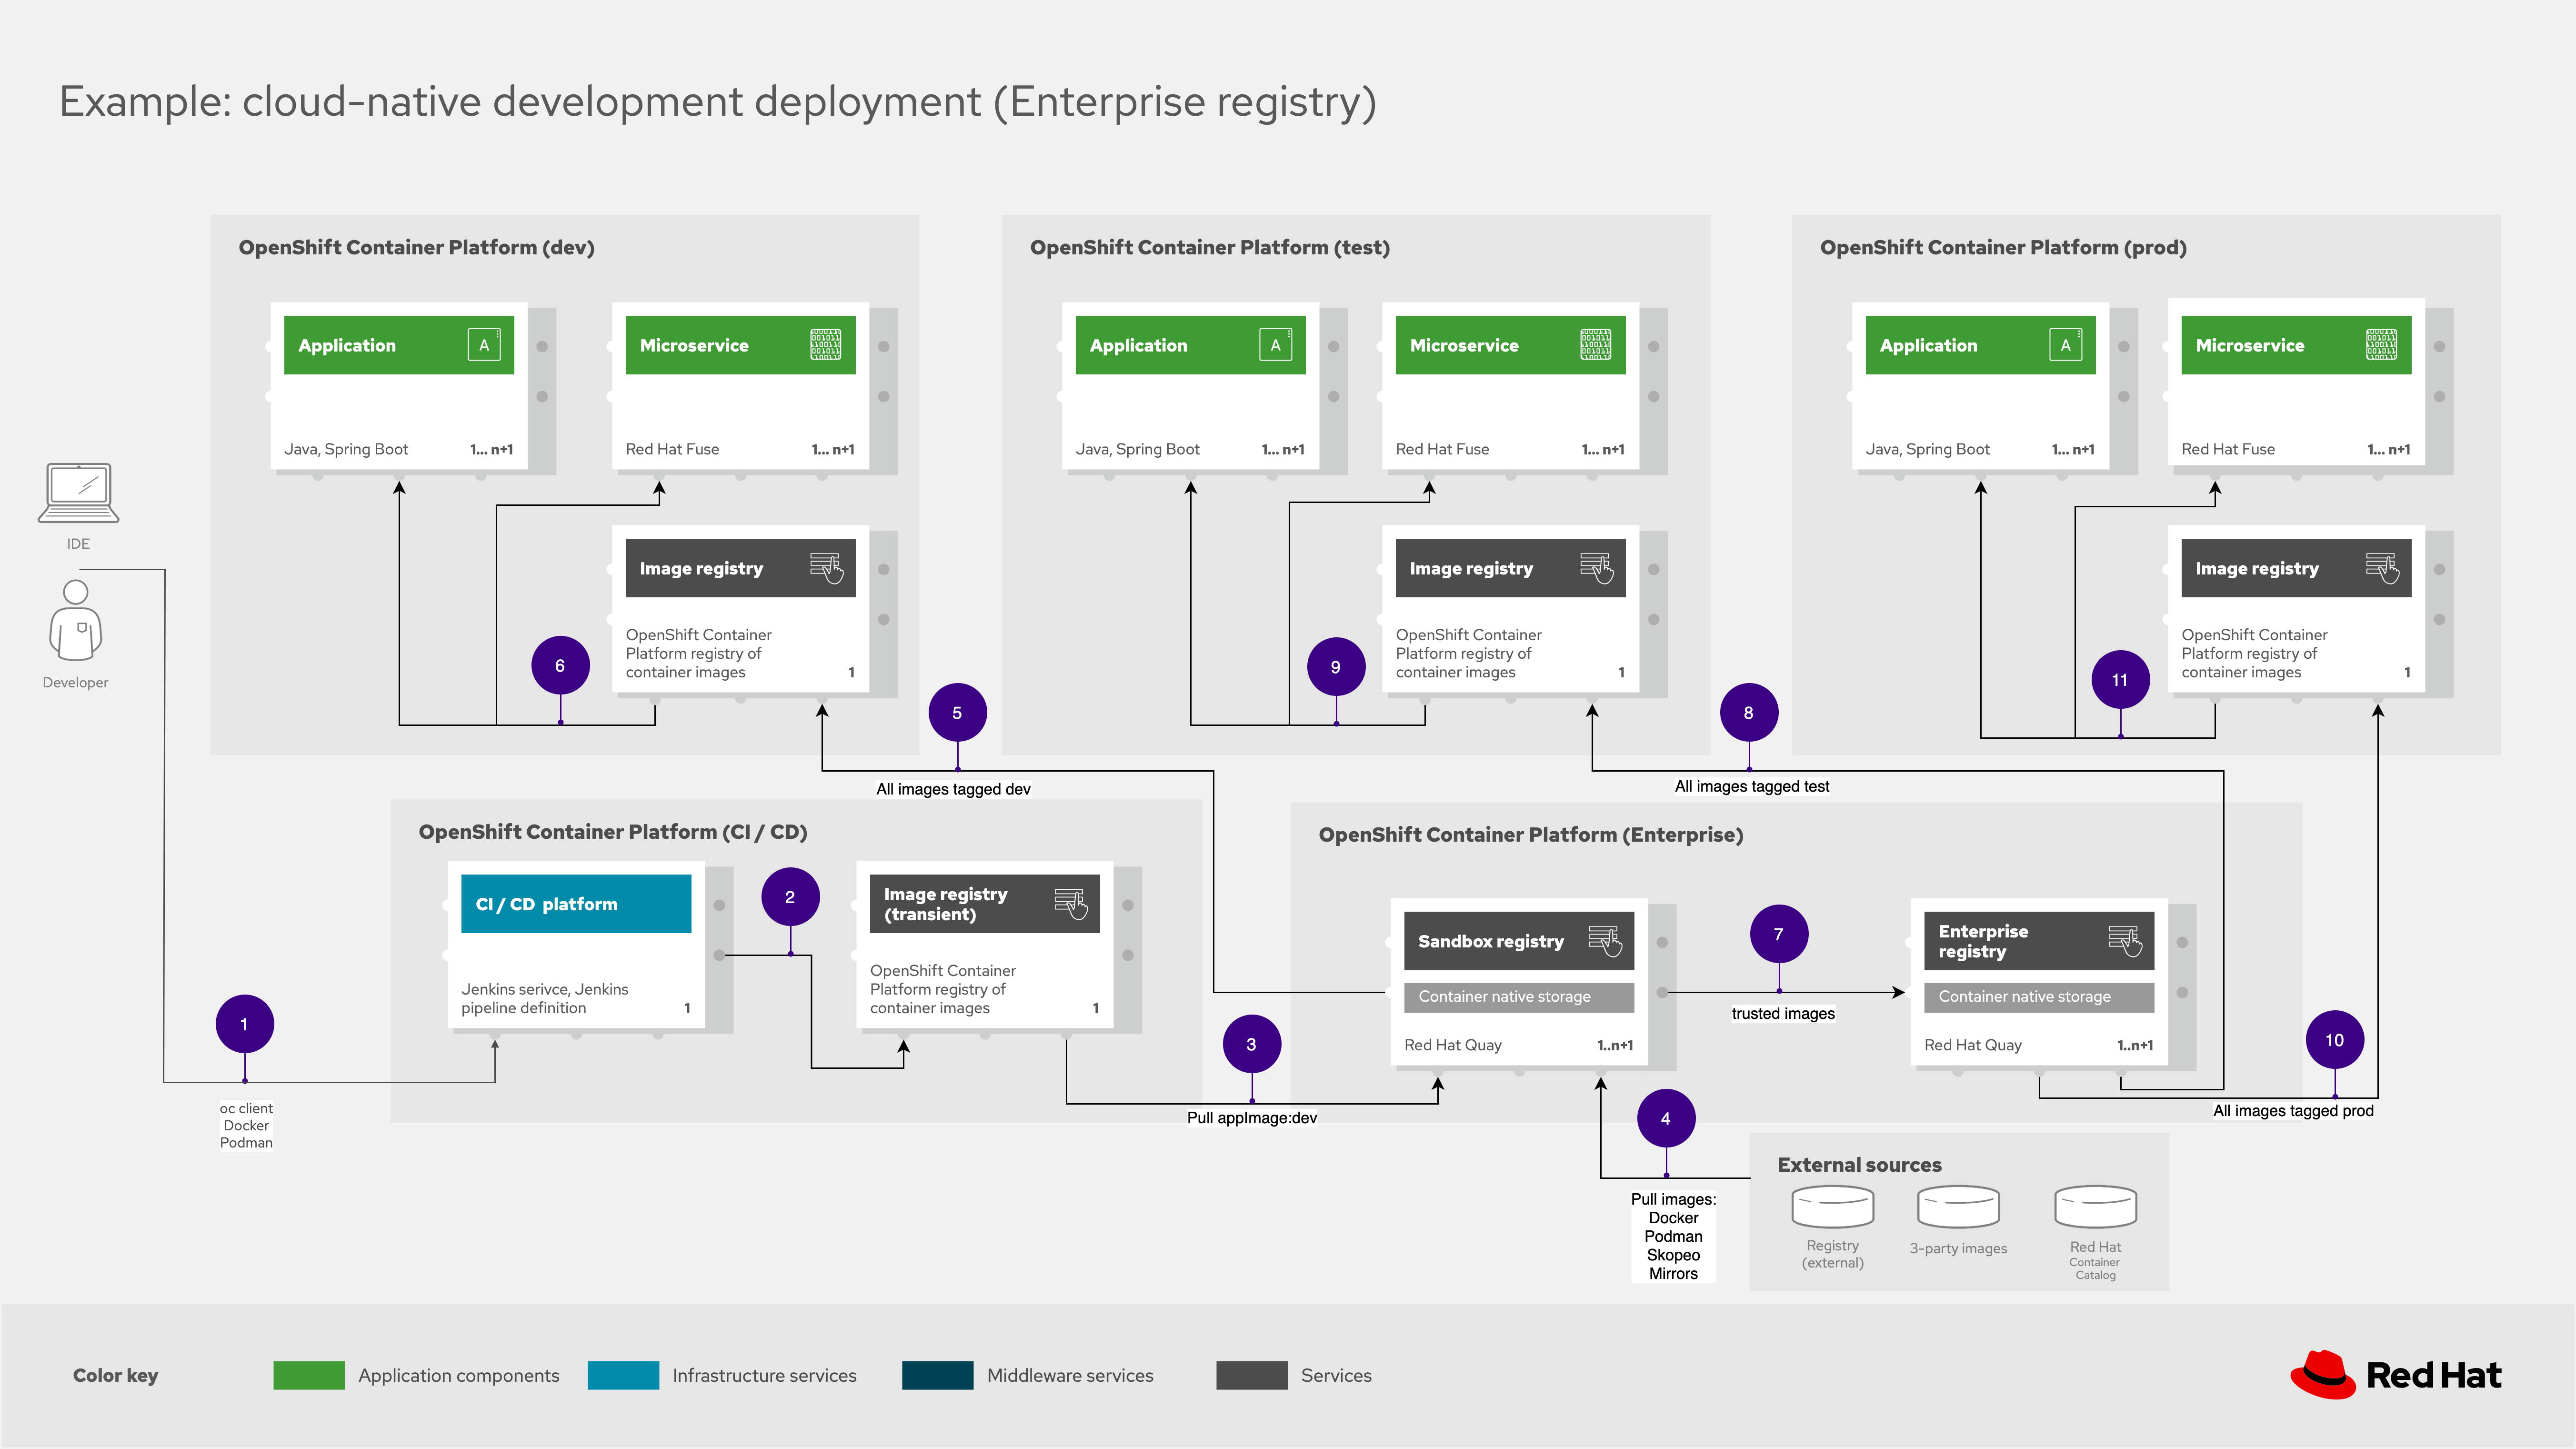Click the binary icon on dev Microservice
The image size is (2576, 1449).
825,345
